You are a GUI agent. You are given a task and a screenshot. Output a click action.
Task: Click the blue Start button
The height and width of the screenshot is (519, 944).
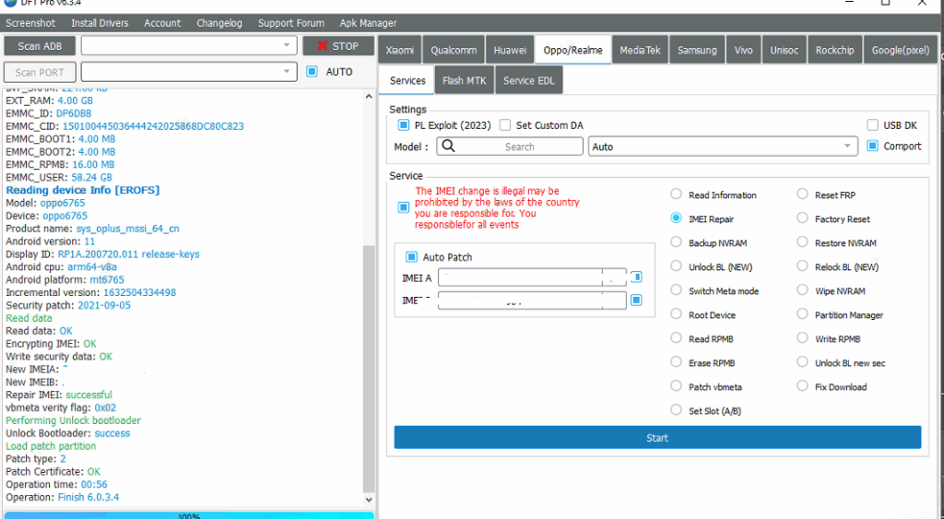click(x=657, y=438)
